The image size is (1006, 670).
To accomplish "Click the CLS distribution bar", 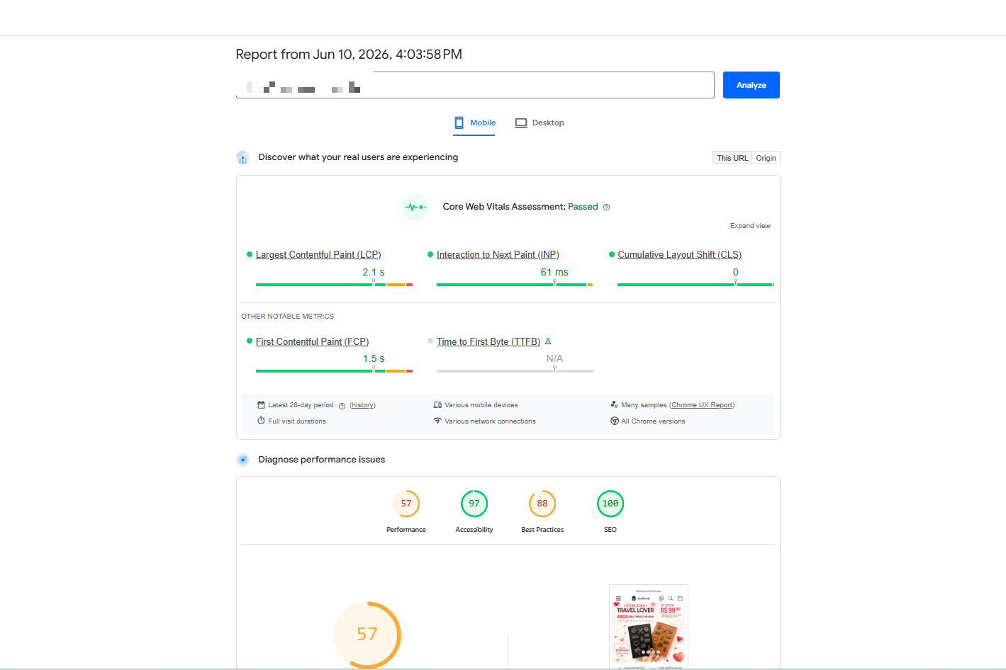I will click(x=695, y=285).
